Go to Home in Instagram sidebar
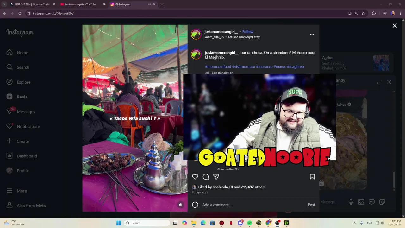This screenshot has height=228, width=405. coord(18,53)
